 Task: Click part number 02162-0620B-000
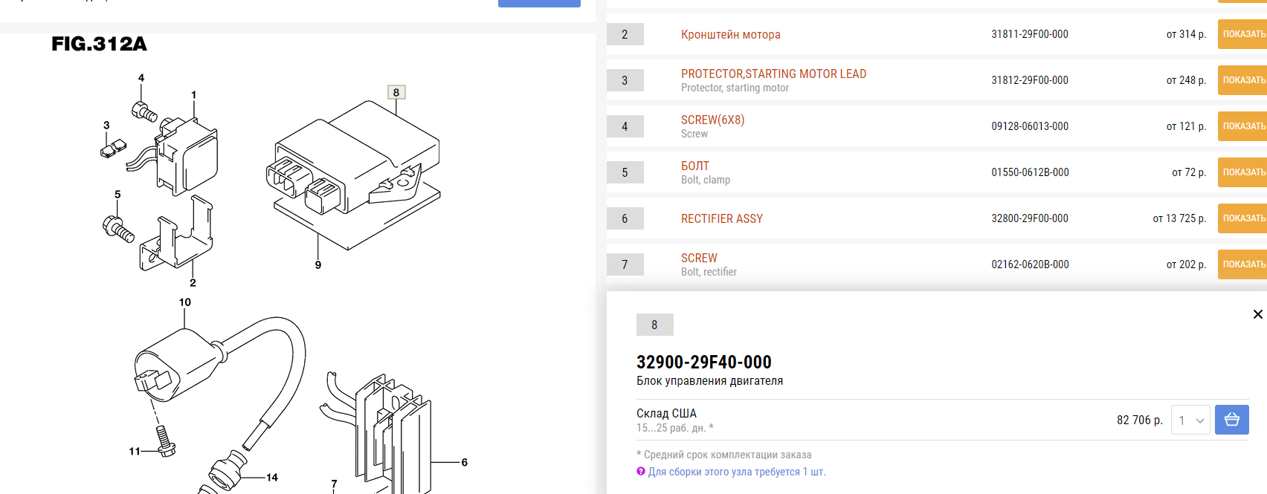coord(1030,264)
